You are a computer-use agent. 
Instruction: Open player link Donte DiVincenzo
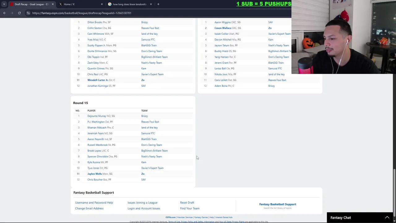tap(97, 51)
